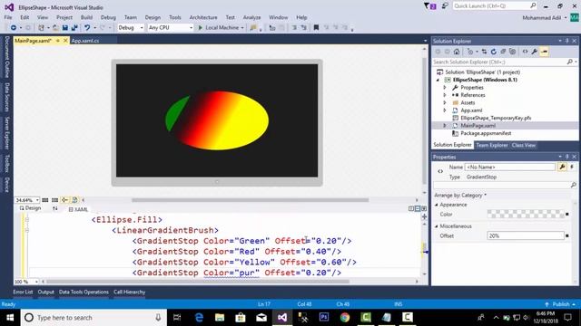The width and height of the screenshot is (581, 326).
Task: Expand the Properties node in Solution Explorer
Action: click(445, 88)
